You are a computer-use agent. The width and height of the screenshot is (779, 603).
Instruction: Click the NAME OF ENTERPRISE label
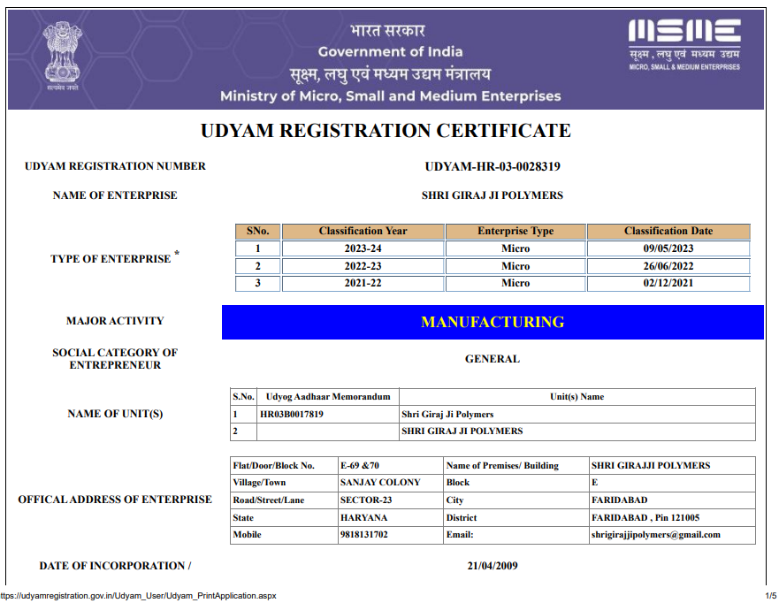click(x=115, y=195)
